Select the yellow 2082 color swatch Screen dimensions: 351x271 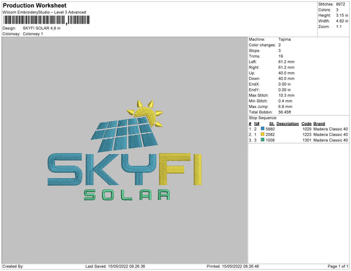(263, 134)
